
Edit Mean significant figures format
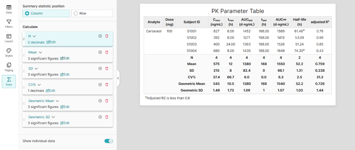coord(65,58)
